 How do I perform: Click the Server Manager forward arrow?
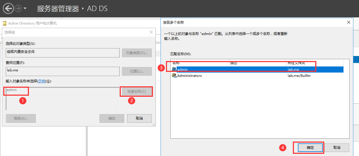18,9
